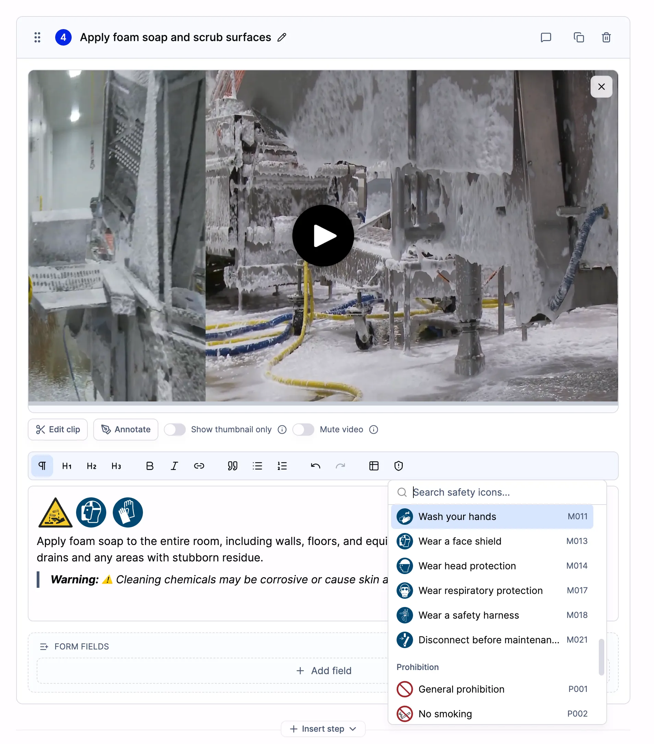Image resolution: width=654 pixels, height=744 pixels.
Task: Click the safety icons list scrollbar
Action: click(601, 657)
